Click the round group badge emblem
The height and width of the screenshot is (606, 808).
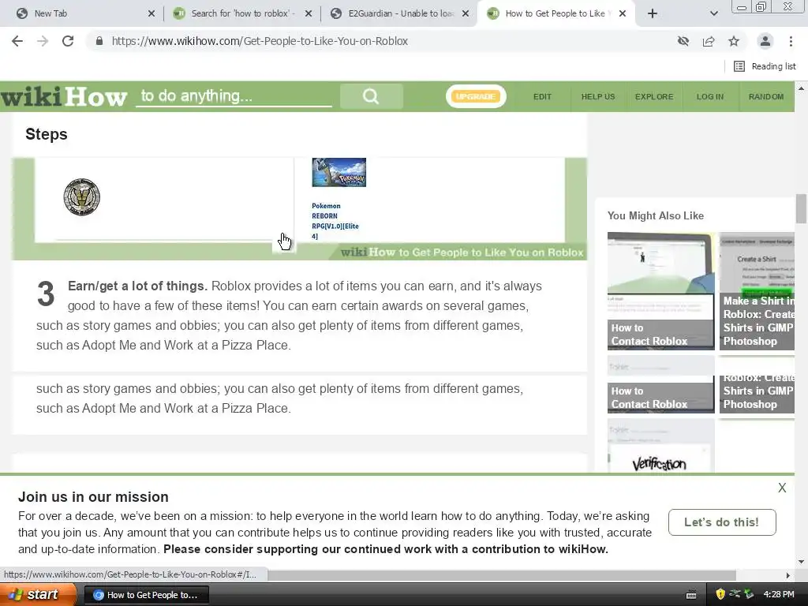pyautogui.click(x=81, y=196)
